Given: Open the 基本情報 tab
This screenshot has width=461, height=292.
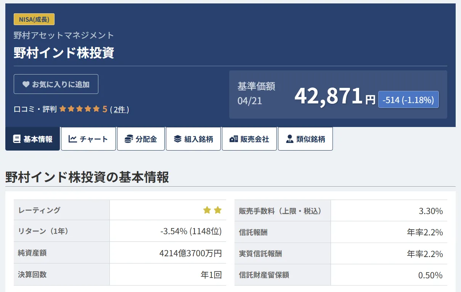Looking at the screenshot, I should tap(33, 139).
